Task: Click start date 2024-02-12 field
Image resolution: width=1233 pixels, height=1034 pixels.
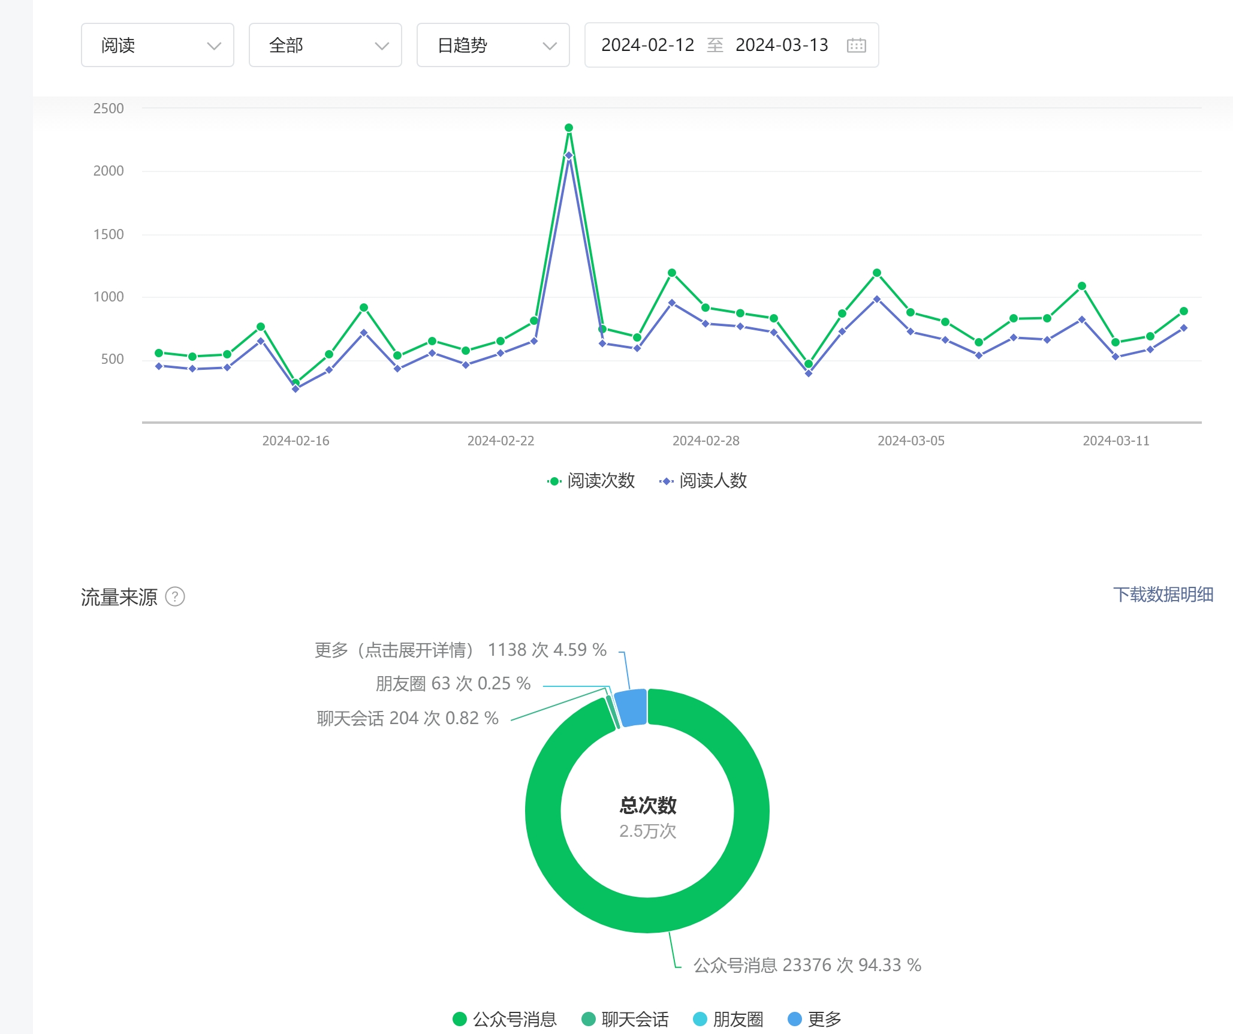Action: coord(647,46)
